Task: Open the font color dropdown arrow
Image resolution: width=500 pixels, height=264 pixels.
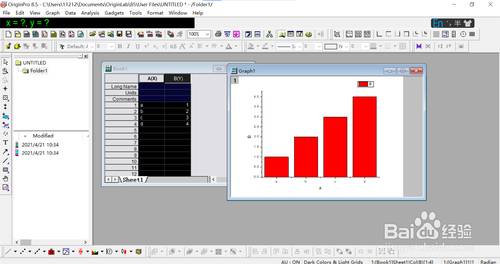Action: click(236, 46)
